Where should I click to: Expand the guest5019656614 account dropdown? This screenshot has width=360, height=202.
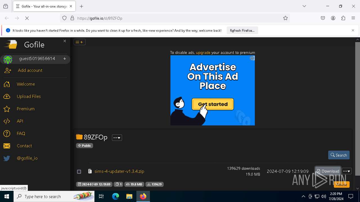(65, 59)
